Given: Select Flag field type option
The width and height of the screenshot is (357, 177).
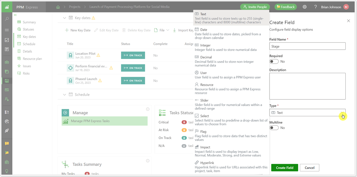Looking at the screenshot, I should click(x=231, y=136).
